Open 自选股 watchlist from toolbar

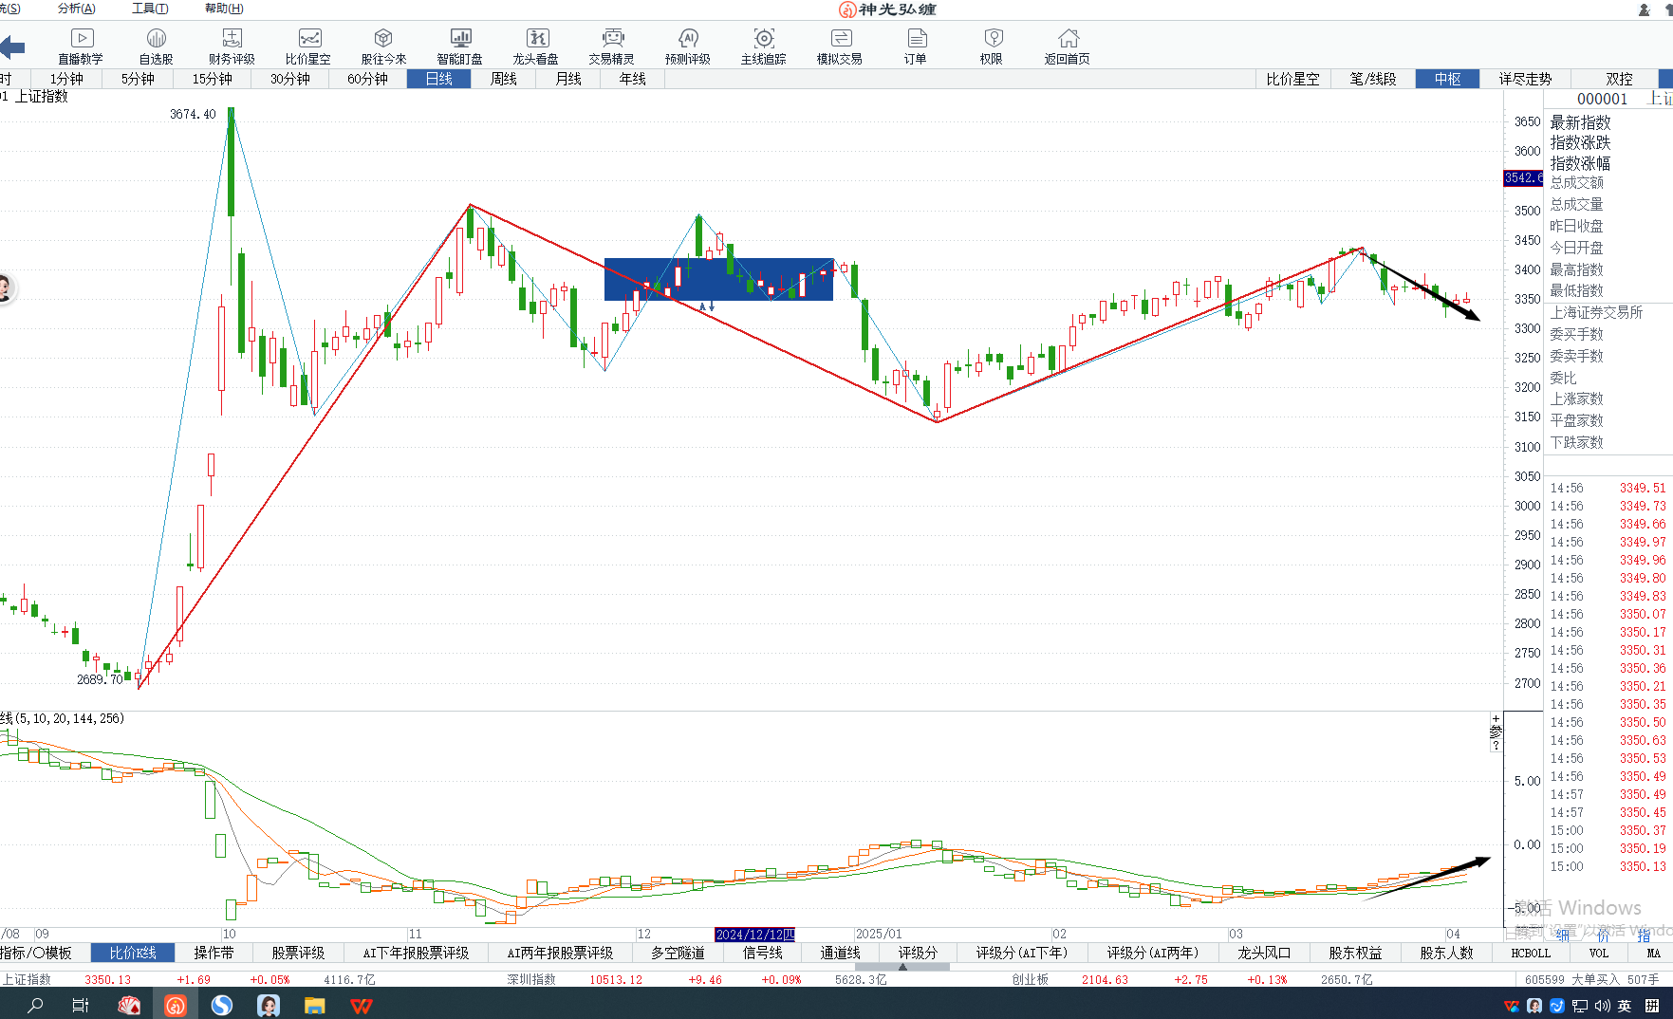(x=156, y=45)
